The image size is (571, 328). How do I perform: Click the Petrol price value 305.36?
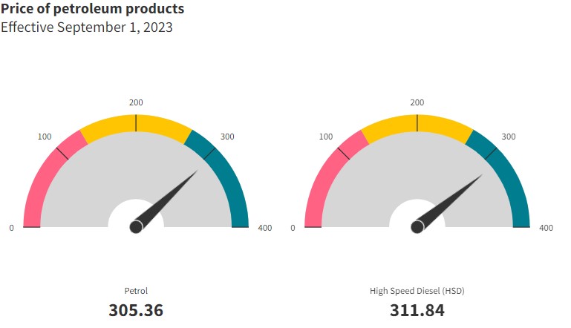[x=136, y=310]
